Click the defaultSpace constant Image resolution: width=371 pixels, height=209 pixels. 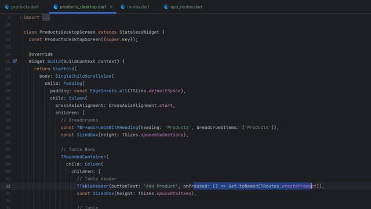point(165,91)
